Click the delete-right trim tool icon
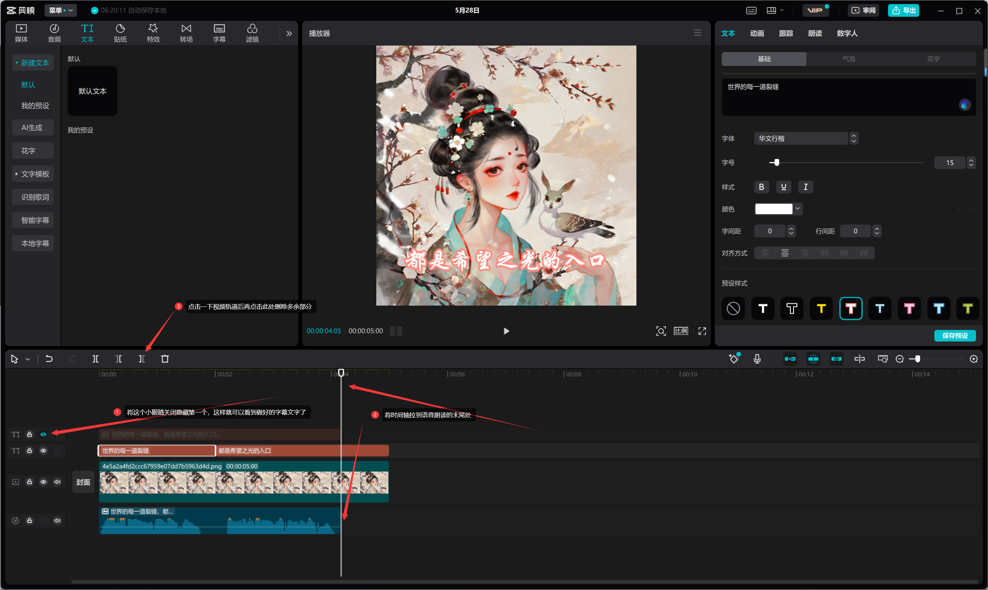Screen dimensions: 988x590 click(142, 359)
